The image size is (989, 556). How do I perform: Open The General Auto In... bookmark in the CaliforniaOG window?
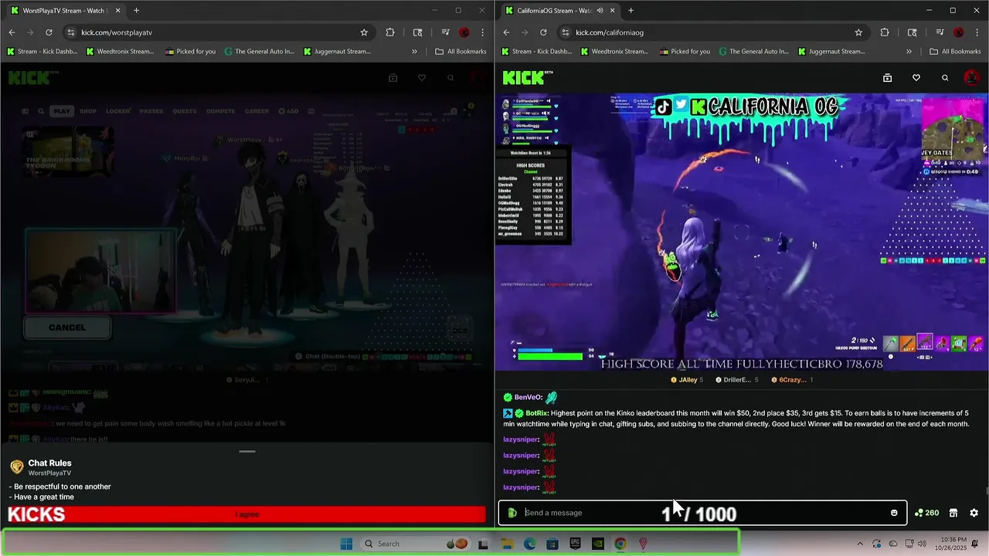pyautogui.click(x=753, y=52)
